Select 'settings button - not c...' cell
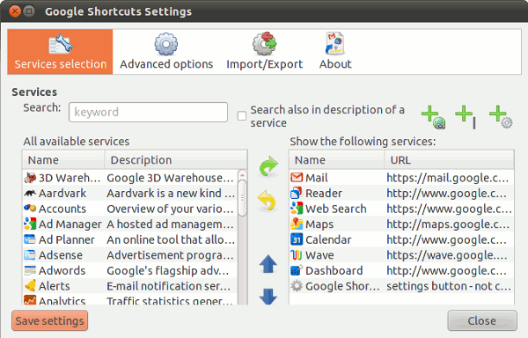 click(449, 286)
